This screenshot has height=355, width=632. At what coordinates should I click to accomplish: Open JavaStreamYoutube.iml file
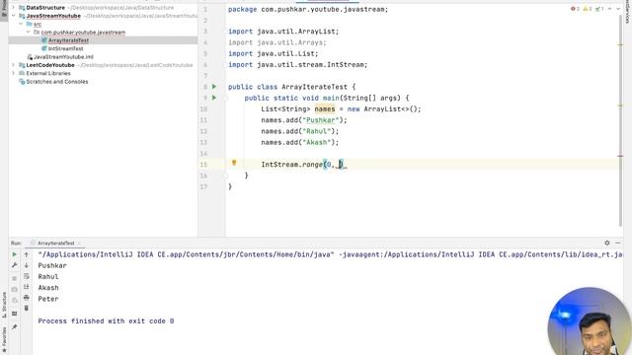click(63, 57)
